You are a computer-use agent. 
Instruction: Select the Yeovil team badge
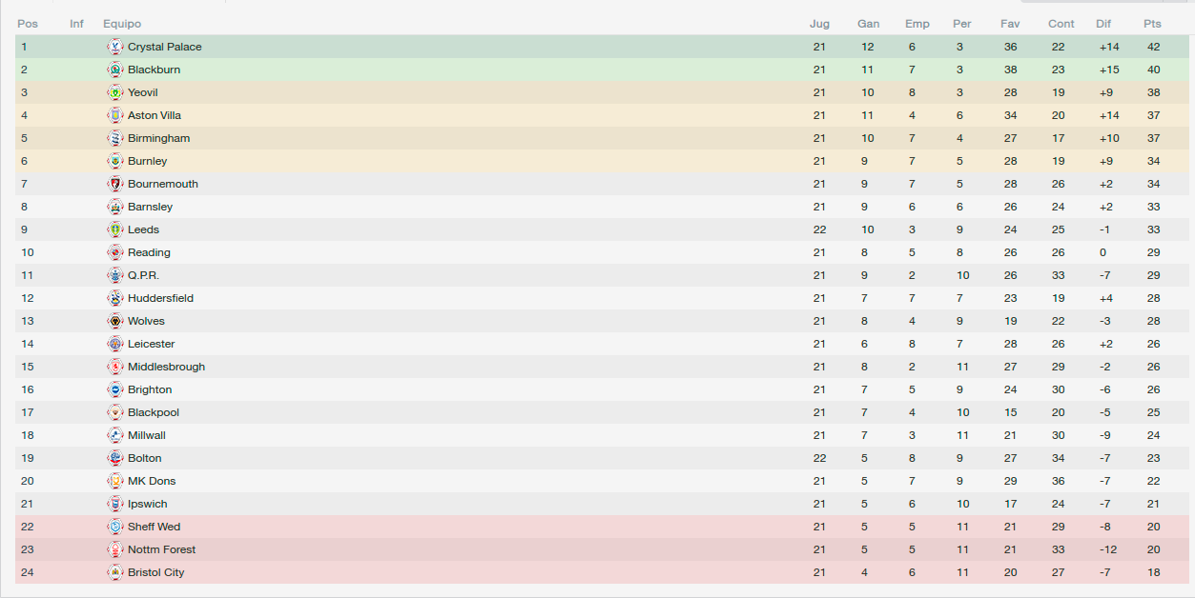[x=115, y=92]
